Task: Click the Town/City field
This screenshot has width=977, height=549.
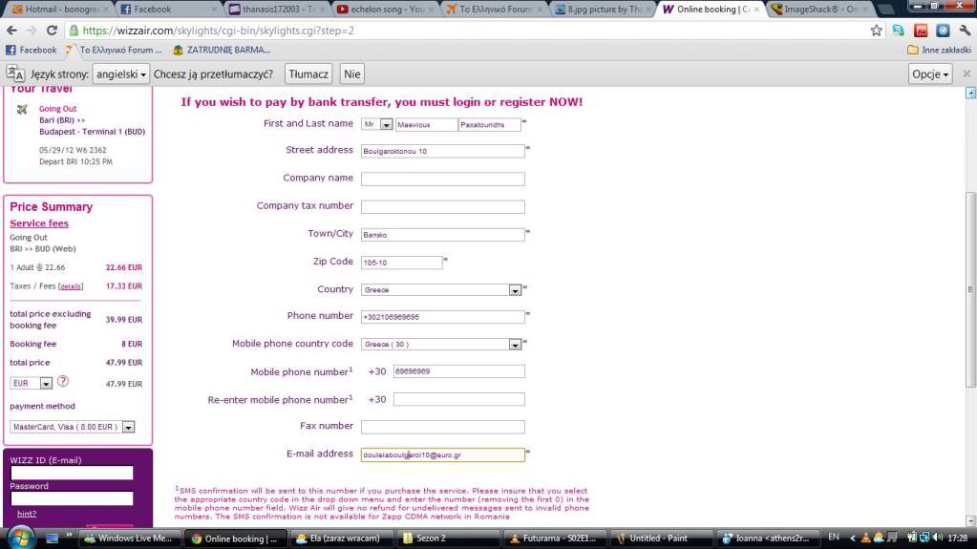Action: coord(443,234)
